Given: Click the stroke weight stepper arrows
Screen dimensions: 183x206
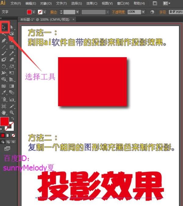Looking at the screenshot, I should [x=61, y=12].
